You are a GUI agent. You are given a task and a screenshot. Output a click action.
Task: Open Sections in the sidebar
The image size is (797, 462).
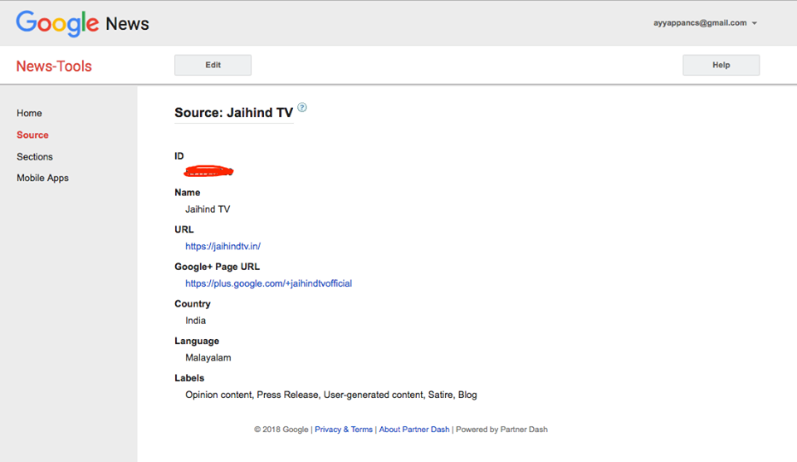(x=35, y=157)
